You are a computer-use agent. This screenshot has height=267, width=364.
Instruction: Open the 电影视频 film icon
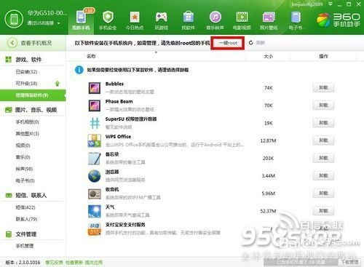coord(242,17)
